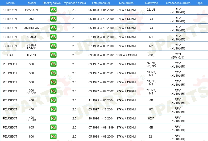This screenshot has width=208, height=141.
Task: Select the 05.1998 -> 04.2000 production years cell
Action: click(x=101, y=10)
